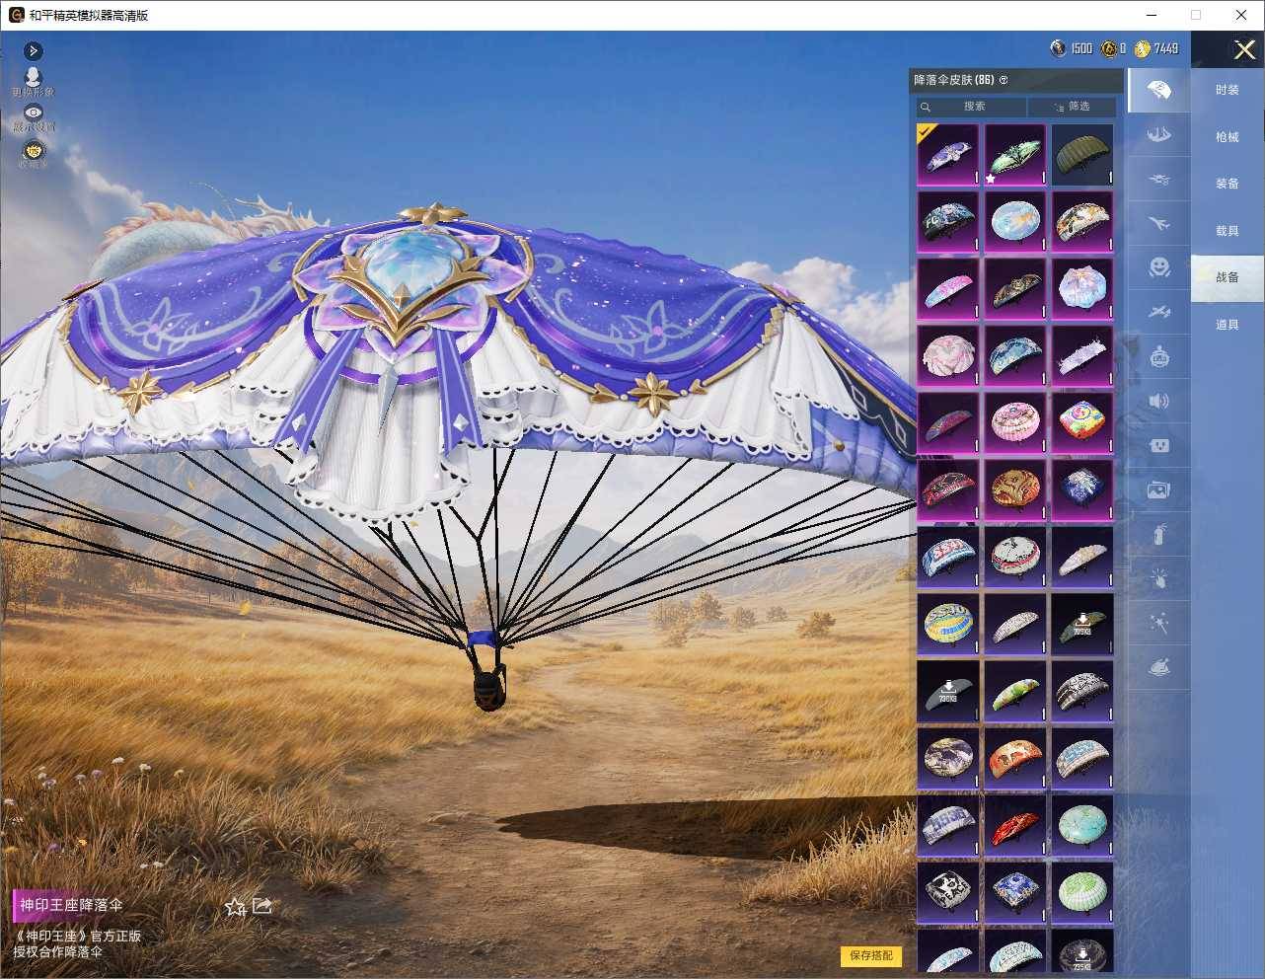Switch to the 枪械 tab
This screenshot has width=1265, height=979.
(x=1227, y=137)
